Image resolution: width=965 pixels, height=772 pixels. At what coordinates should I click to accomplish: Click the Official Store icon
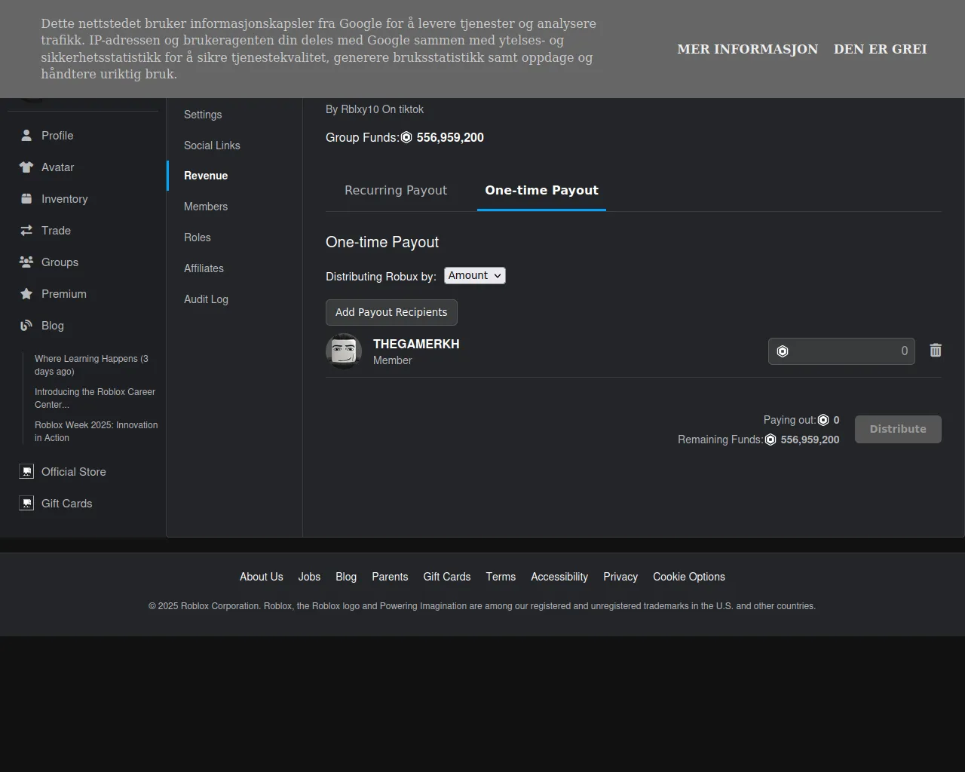26,472
